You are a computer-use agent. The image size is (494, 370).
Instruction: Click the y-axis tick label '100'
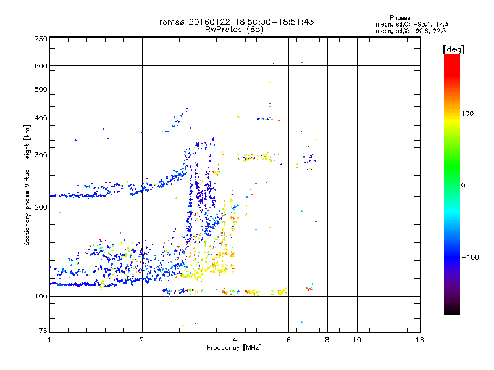coord(41,297)
